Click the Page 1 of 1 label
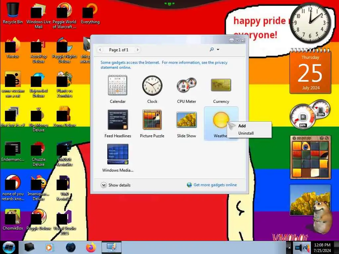This screenshot has width=339, height=254. [119, 50]
